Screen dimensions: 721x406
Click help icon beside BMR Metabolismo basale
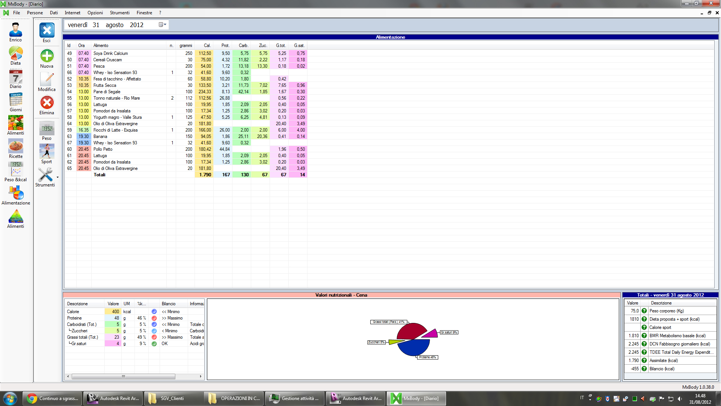click(x=644, y=336)
